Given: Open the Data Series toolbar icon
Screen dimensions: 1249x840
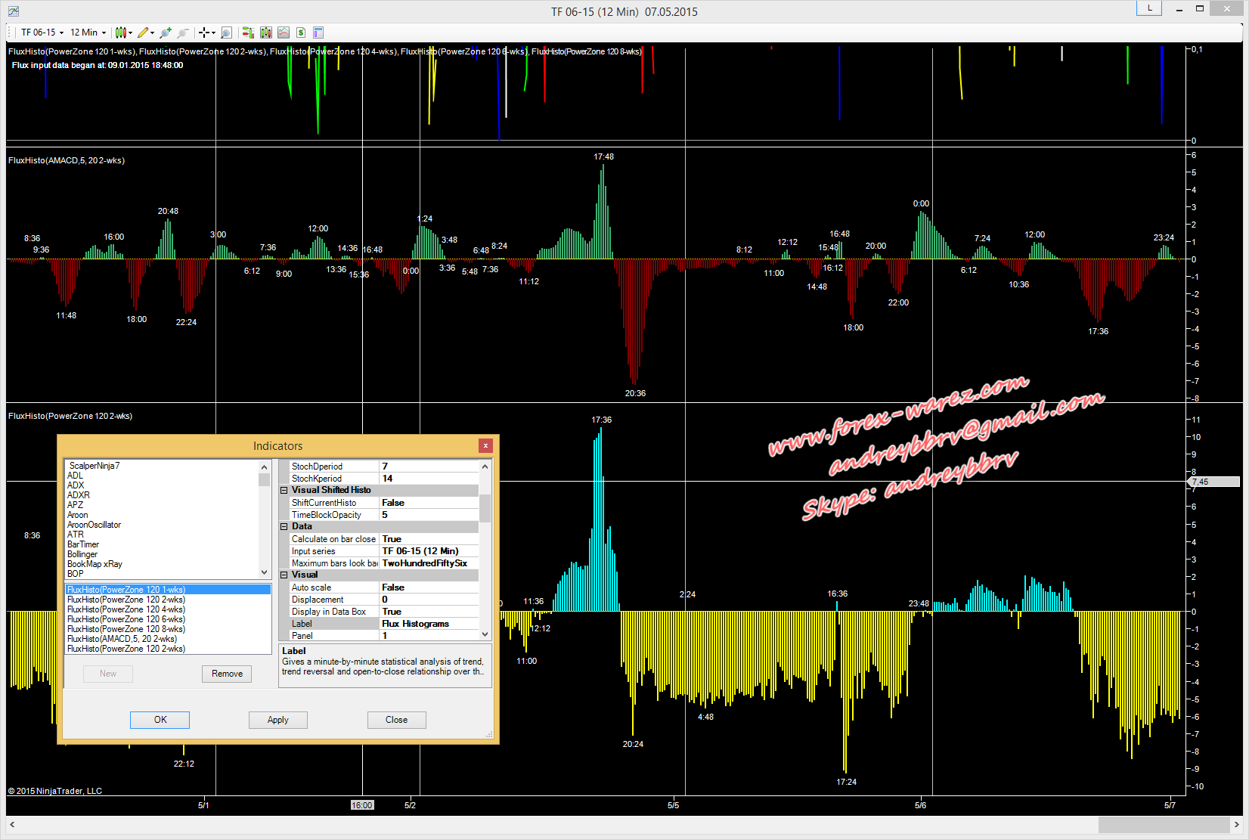Looking at the screenshot, I should click(265, 33).
